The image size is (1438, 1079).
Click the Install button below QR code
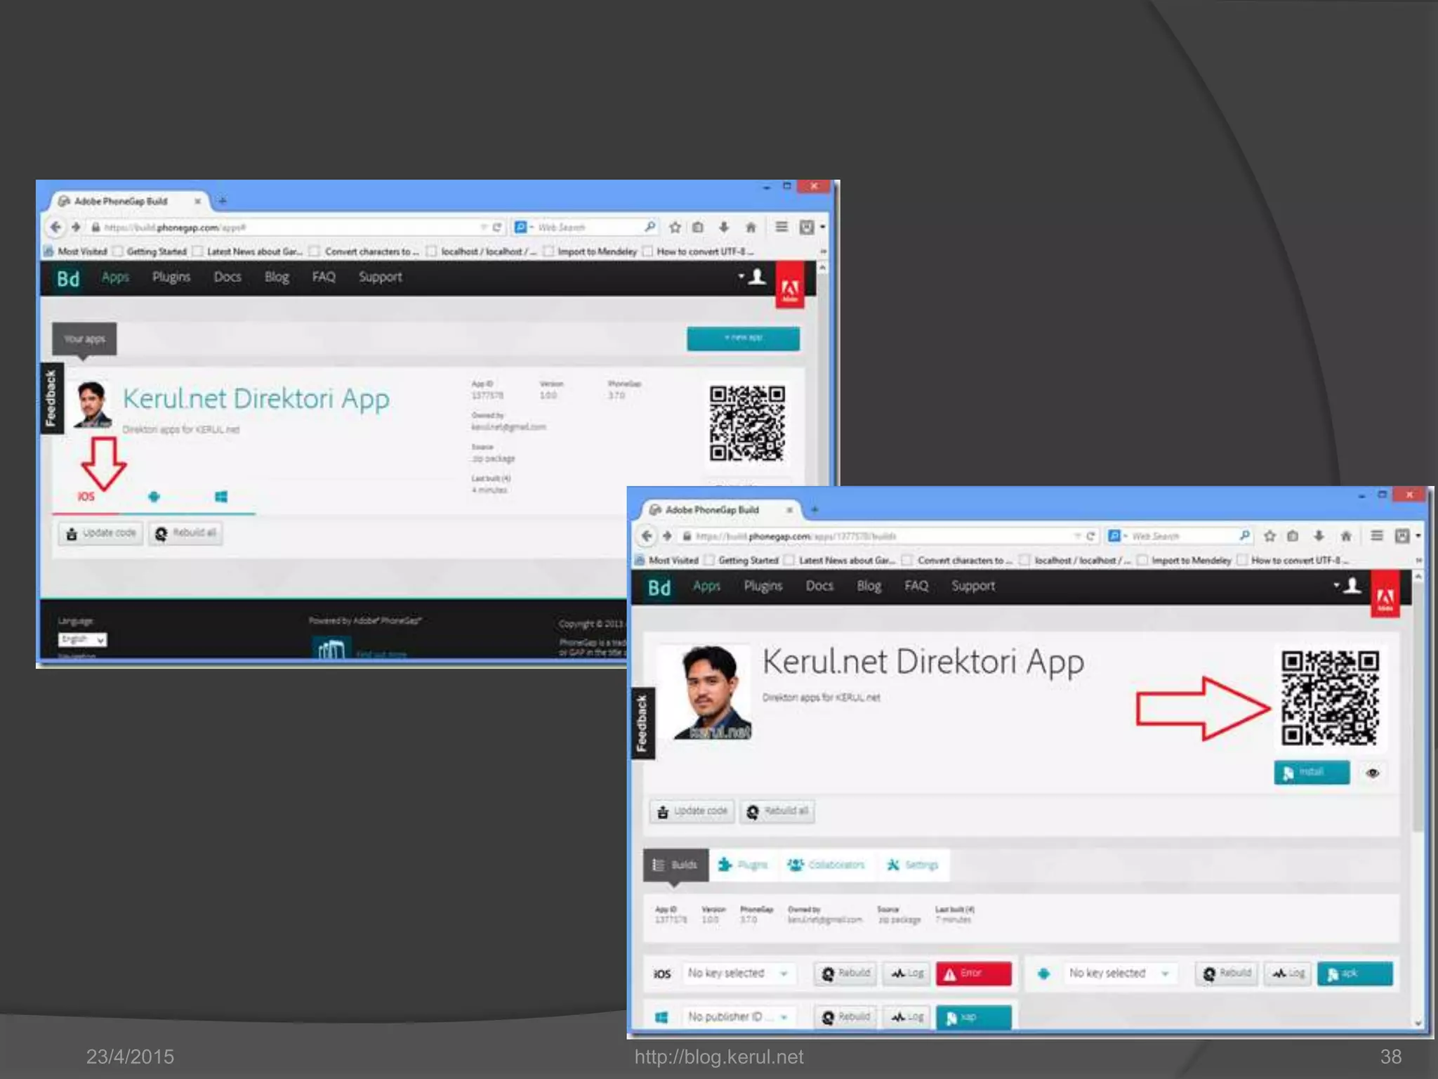click(x=1311, y=772)
